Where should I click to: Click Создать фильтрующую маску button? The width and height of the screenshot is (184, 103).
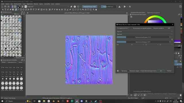click(148, 71)
